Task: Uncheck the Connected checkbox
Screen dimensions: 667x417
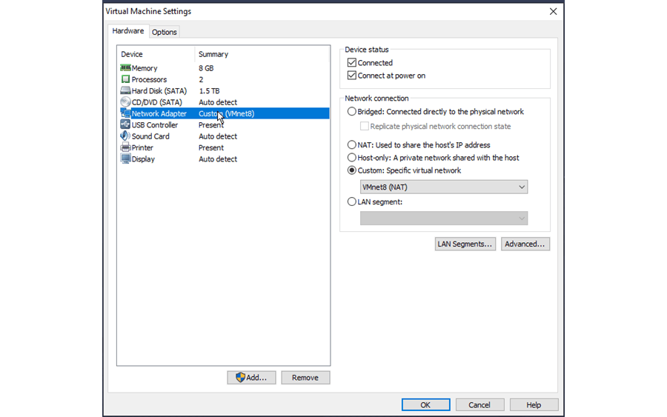Action: tap(352, 62)
